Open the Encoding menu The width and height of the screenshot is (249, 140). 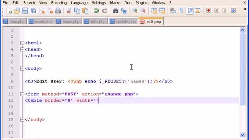[59, 3]
